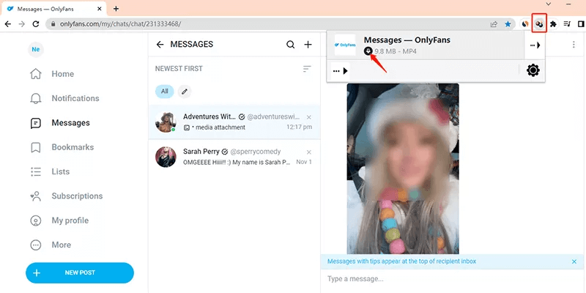
Task: Click the NEW POST button
Action: [80, 272]
